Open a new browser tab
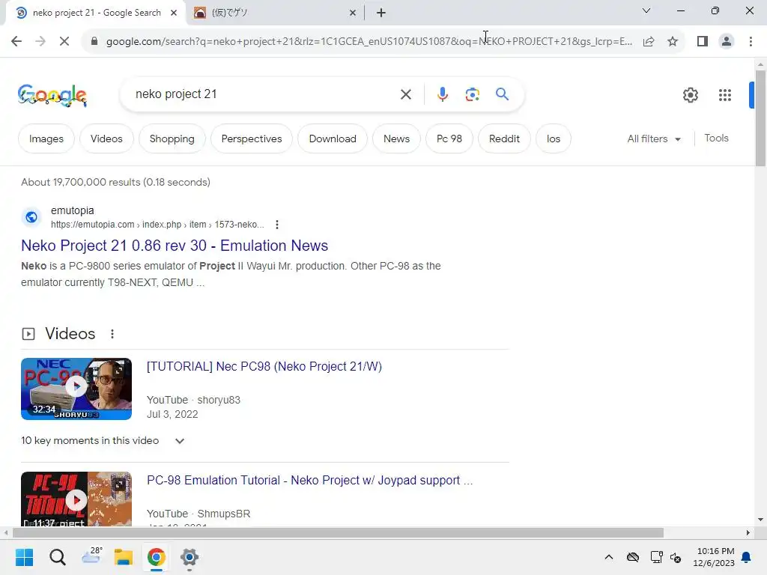The image size is (767, 575). 381,13
